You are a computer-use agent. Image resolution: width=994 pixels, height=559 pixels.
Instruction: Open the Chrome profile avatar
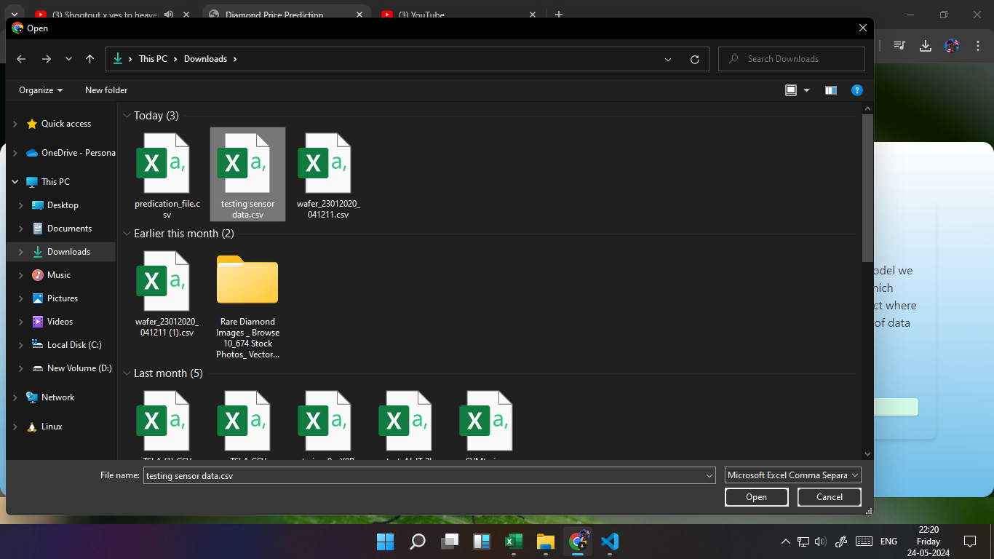[x=951, y=45]
